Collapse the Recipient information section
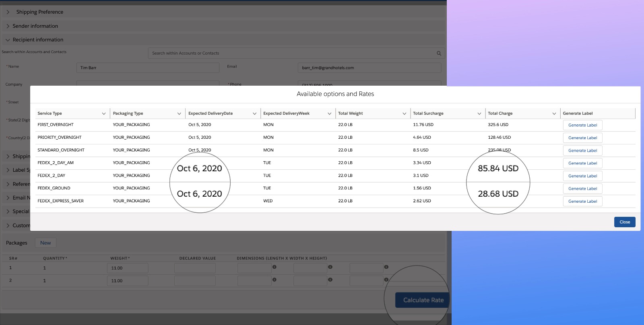644x325 pixels. coord(8,40)
